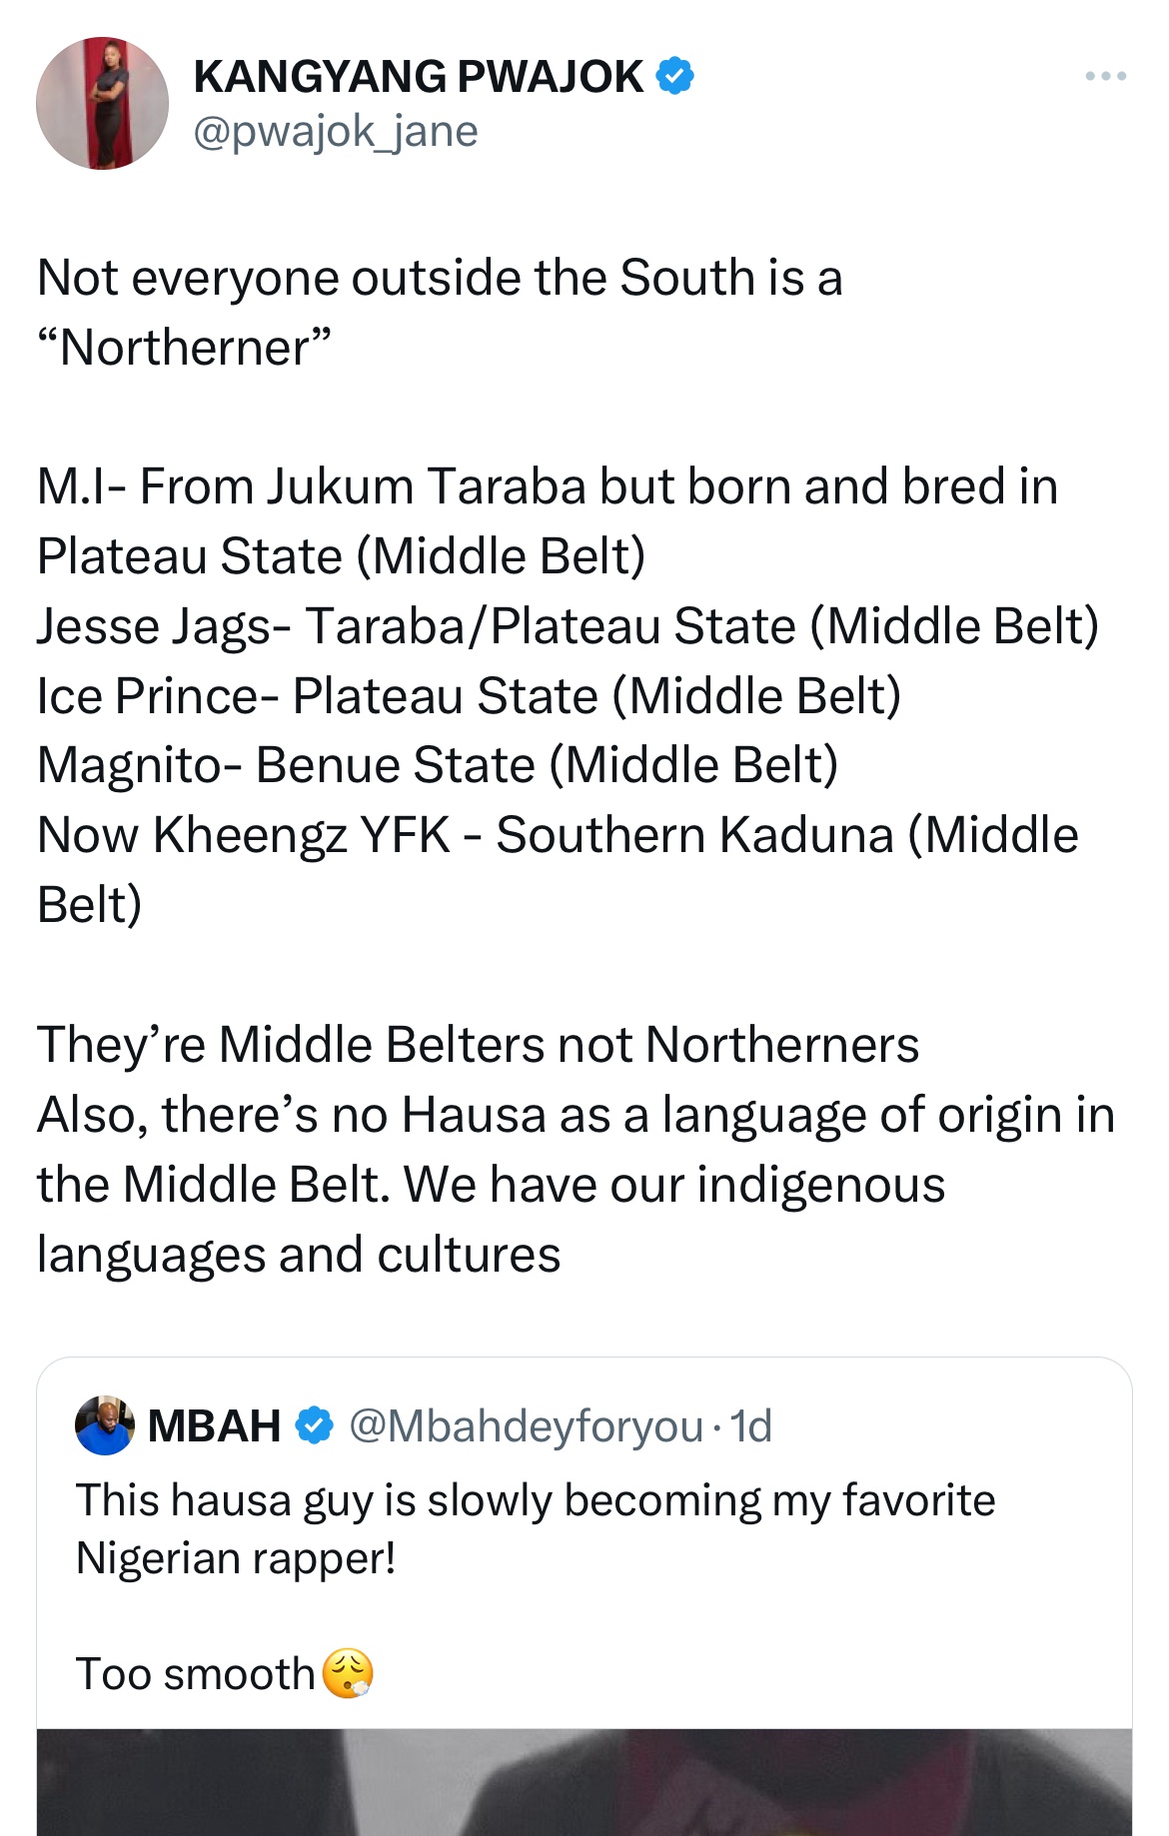Click the "Magnito- Benue State" line
Screen dimensions: 1169x1836
pos(438,765)
